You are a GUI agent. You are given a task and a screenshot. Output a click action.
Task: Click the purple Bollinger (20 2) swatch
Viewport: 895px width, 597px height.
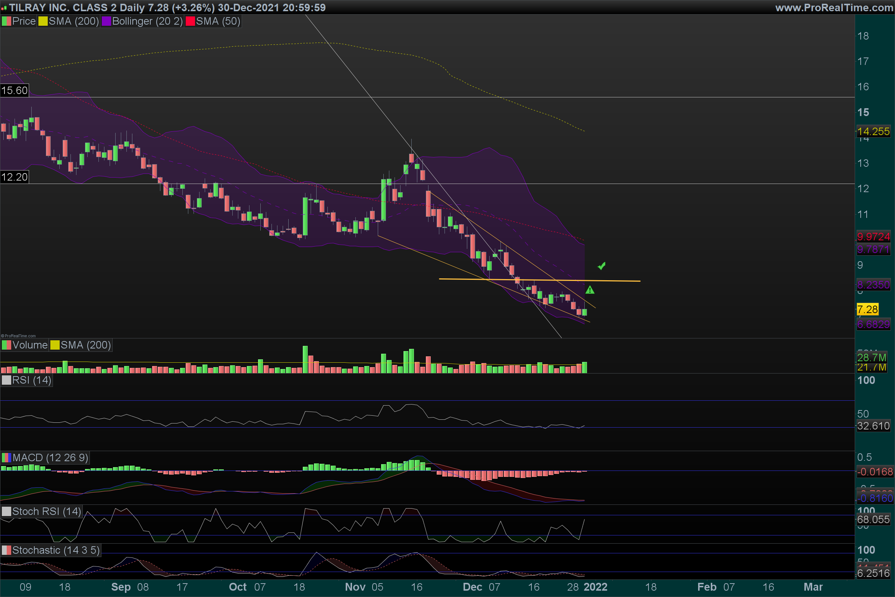tap(106, 21)
